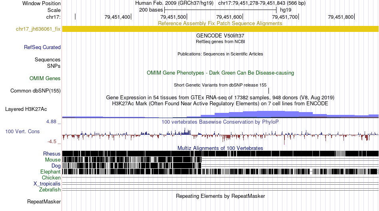Select the X_tropicalis alignment row label
This screenshot has height=211, width=379.
(47, 184)
